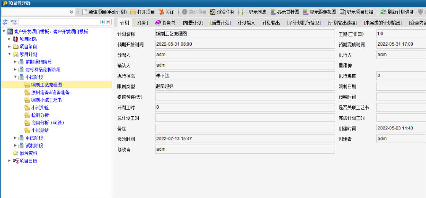
Task: Open the 任务书 tab
Action: click(x=165, y=23)
